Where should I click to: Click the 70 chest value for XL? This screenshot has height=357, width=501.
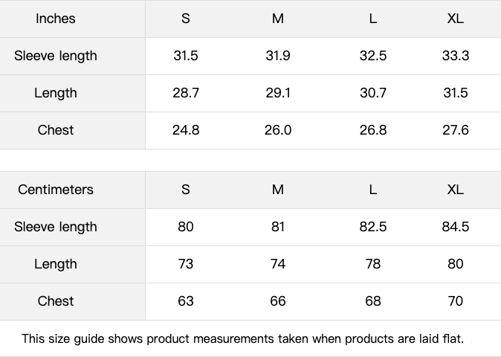[456, 301]
